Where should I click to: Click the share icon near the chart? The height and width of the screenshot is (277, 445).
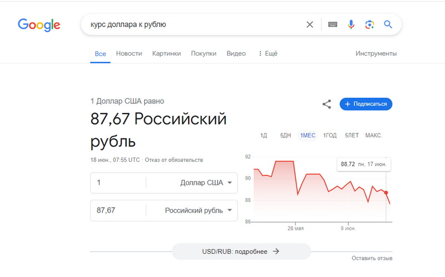[327, 104]
